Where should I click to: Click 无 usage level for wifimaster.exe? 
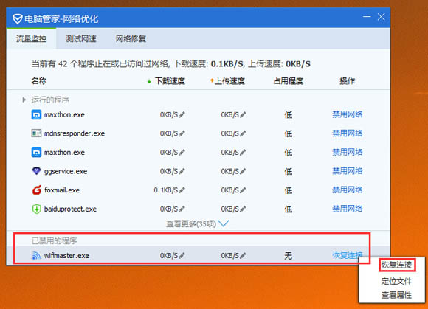pyautogui.click(x=289, y=256)
